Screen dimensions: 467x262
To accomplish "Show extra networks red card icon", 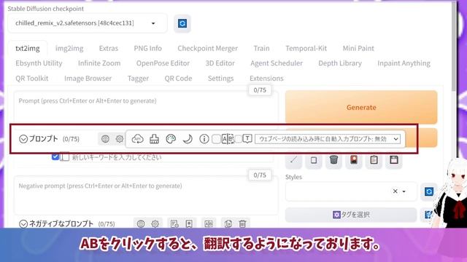I will (354, 160).
